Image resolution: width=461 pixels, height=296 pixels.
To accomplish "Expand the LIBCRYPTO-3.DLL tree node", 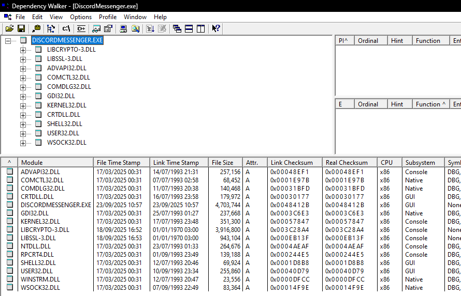I will coord(23,50).
